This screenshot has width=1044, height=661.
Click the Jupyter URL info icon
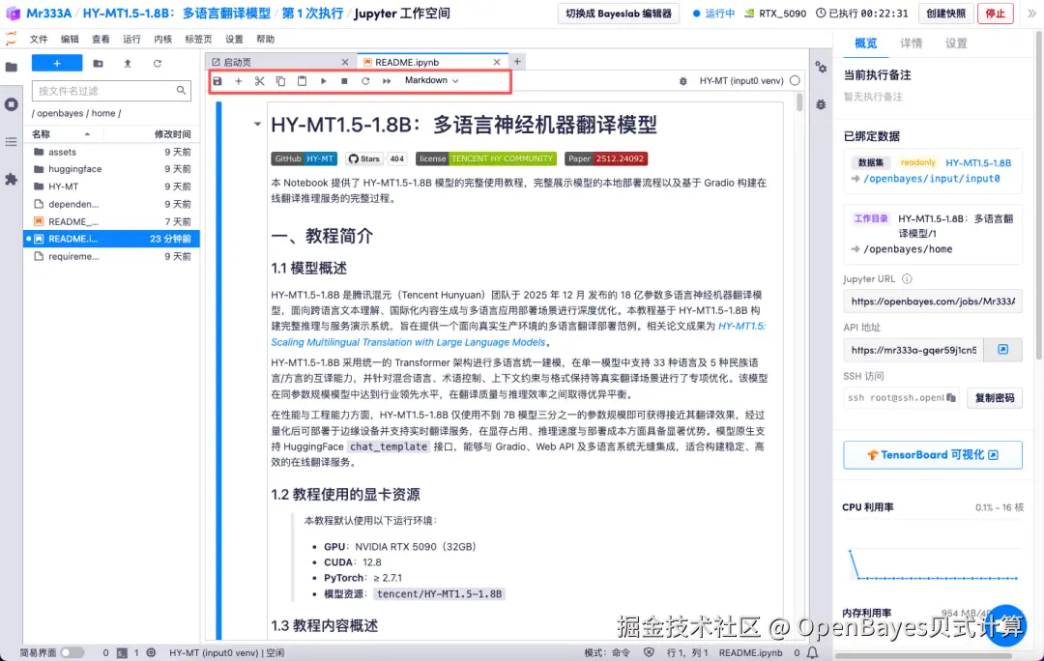click(x=907, y=279)
